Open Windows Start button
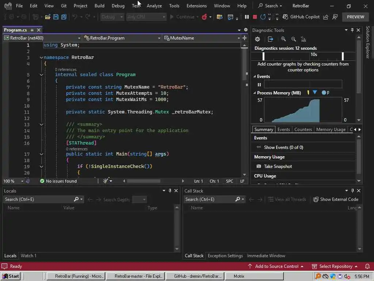 tap(11, 276)
